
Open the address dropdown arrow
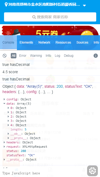[x=84, y=5]
